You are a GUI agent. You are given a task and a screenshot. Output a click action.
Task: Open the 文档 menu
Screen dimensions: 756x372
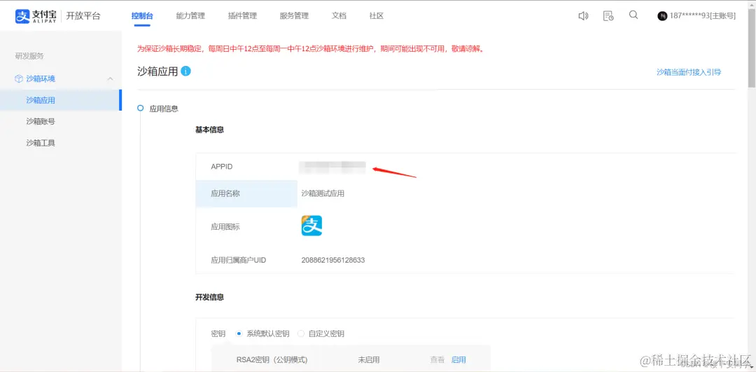click(x=339, y=16)
